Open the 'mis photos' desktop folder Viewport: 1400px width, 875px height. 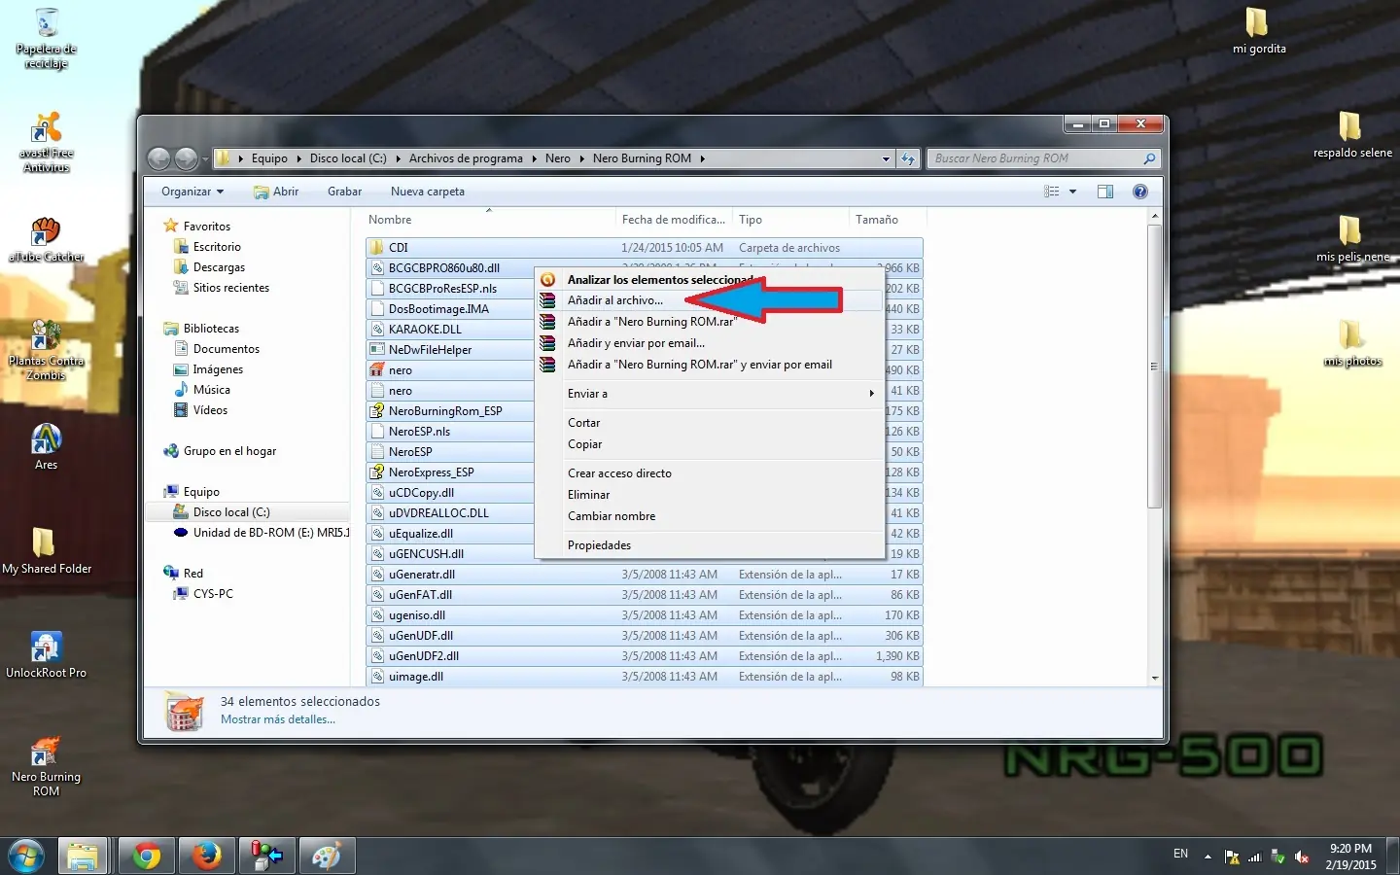(x=1352, y=343)
